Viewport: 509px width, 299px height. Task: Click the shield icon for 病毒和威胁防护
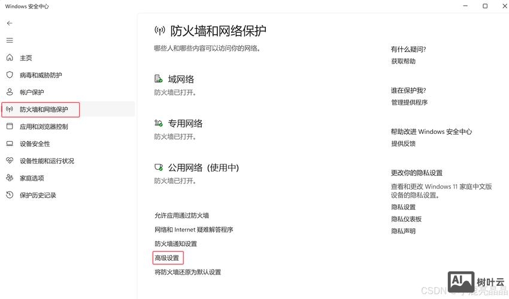click(x=10, y=75)
